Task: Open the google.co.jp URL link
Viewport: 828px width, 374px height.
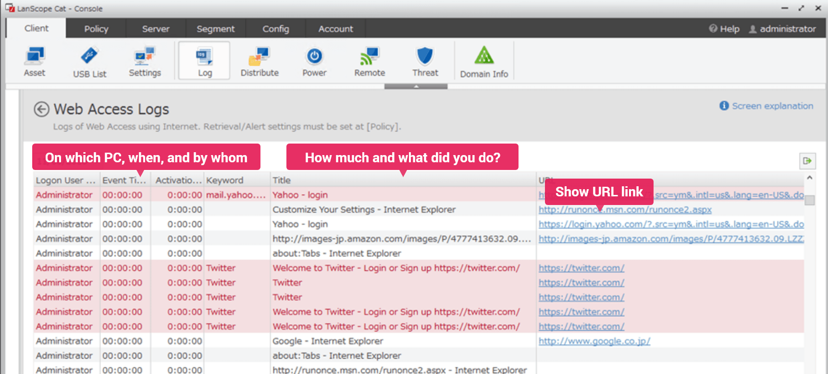Action: (x=594, y=341)
